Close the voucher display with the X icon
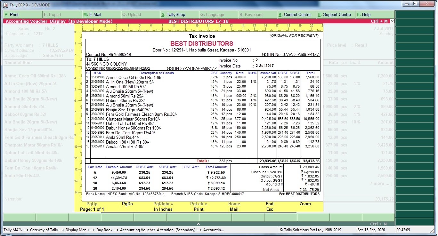Image resolution: width=438 pixels, height=236 pixels. [x=392, y=21]
